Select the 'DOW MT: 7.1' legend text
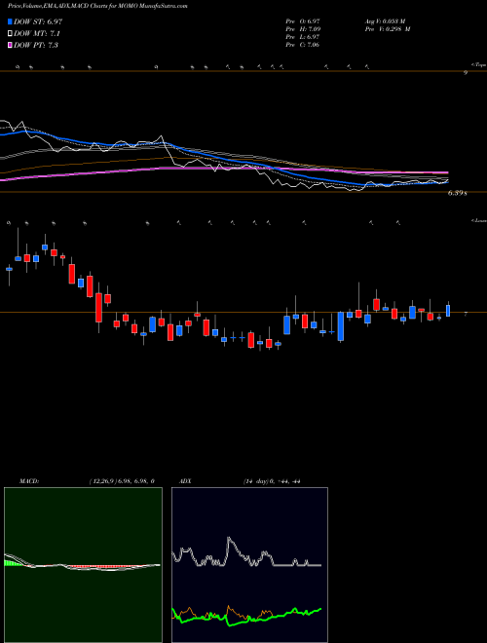The image size is (487, 643). 36,34
